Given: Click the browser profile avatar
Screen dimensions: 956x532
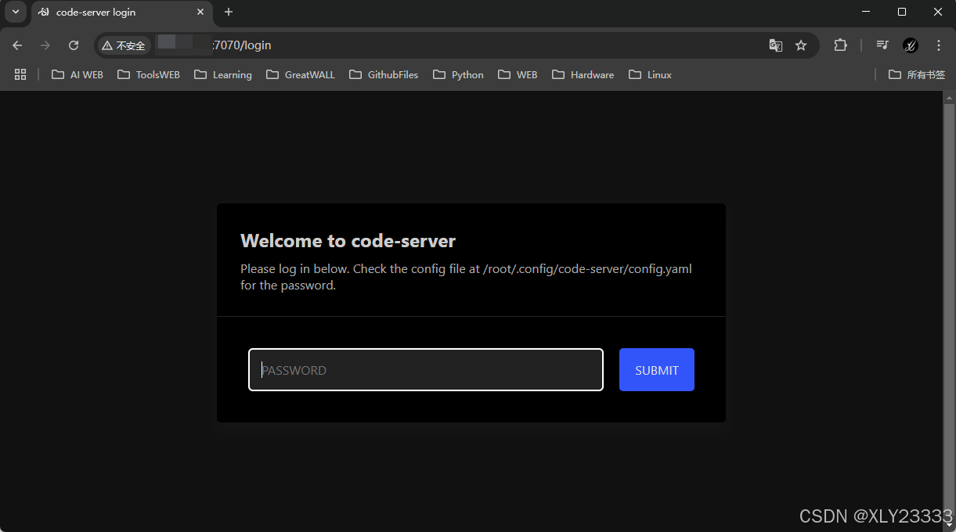Looking at the screenshot, I should coord(910,45).
